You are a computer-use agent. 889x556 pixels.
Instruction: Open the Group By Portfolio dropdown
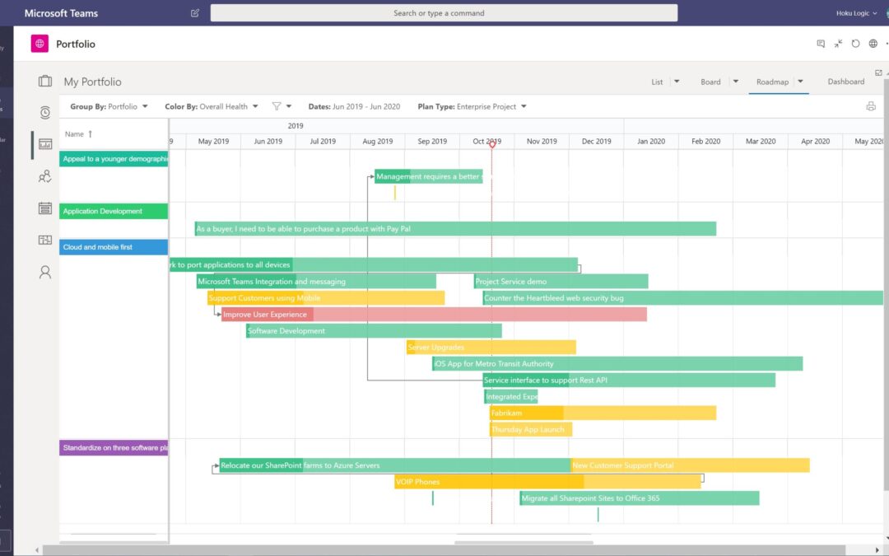point(109,106)
